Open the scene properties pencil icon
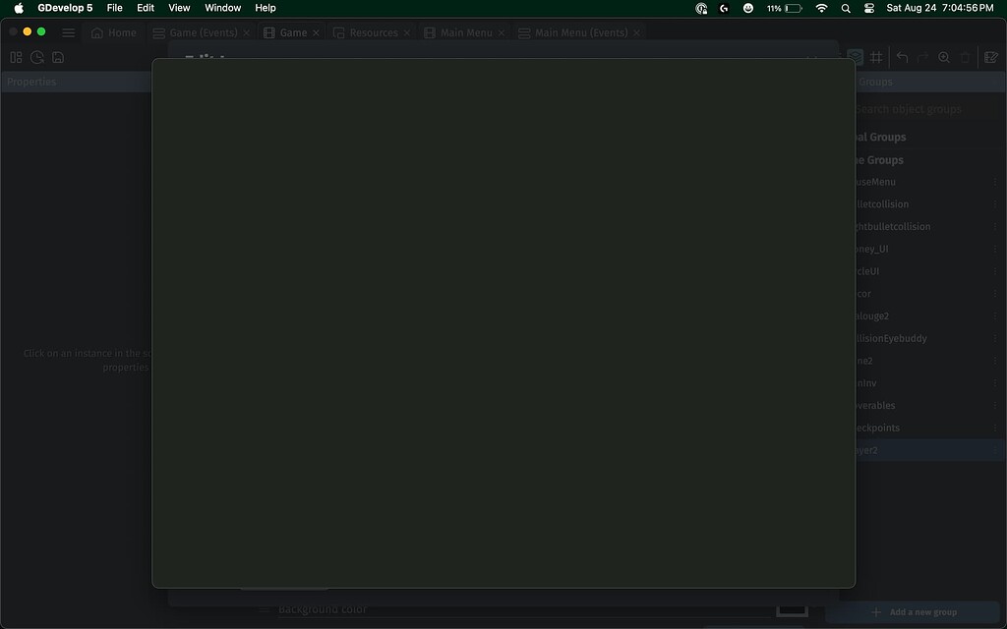 click(988, 57)
